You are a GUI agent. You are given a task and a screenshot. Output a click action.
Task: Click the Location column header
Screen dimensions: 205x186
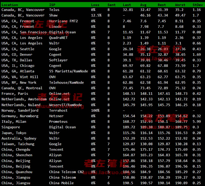[10, 5]
